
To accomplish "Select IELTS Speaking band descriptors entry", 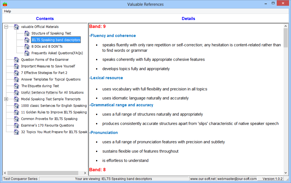I will (56, 40).
